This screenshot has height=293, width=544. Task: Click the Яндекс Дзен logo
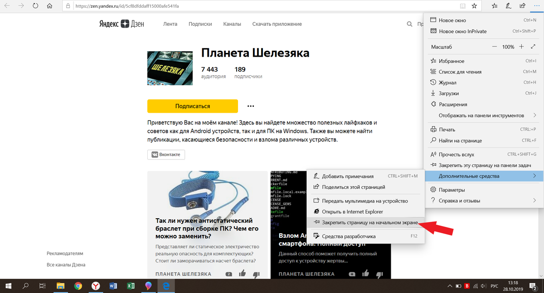121,24
